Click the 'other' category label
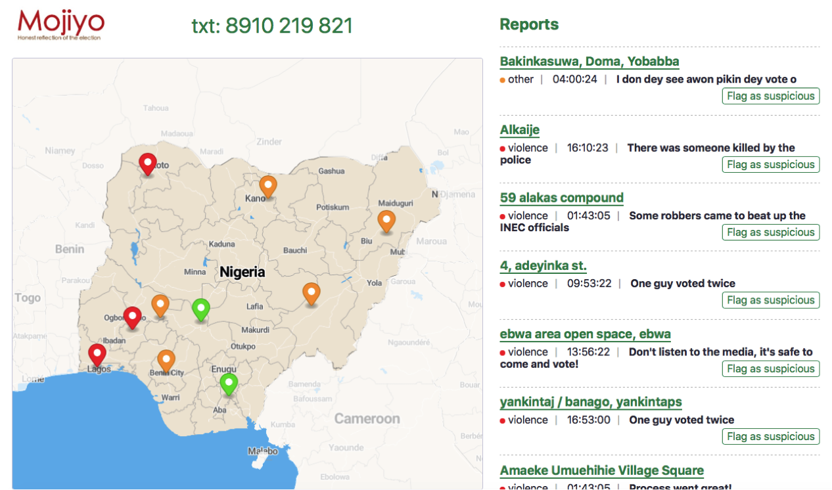The image size is (832, 490). (x=520, y=79)
